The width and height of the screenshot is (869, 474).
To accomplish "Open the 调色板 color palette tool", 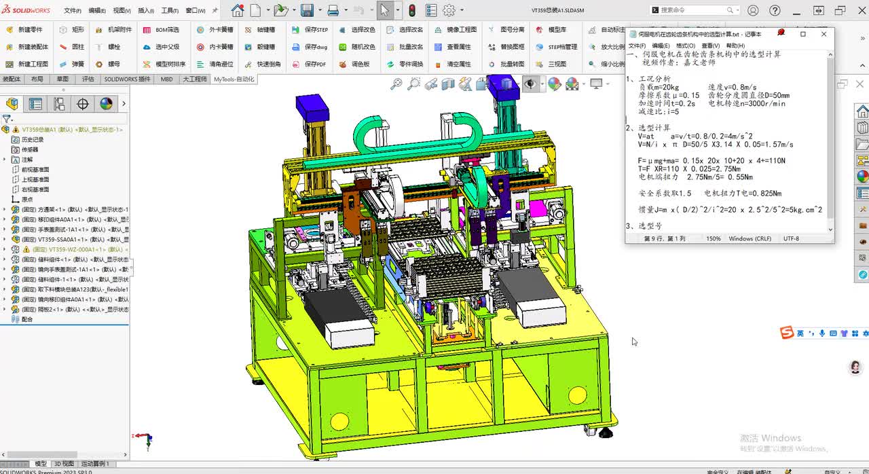I will (x=354, y=64).
